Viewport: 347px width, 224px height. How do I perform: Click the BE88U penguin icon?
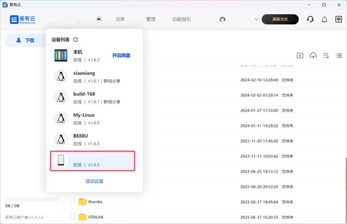click(x=61, y=139)
